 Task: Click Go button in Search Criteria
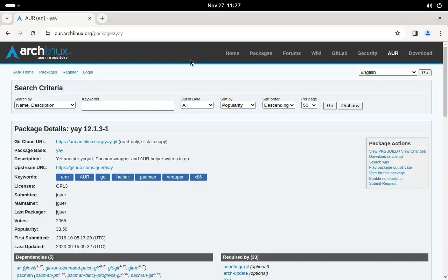pos(330,106)
